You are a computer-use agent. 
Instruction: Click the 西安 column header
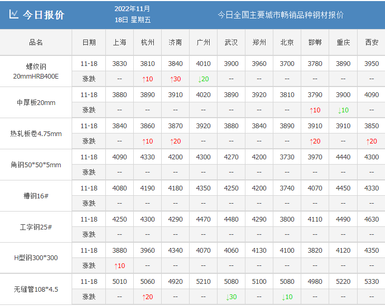pos(371,42)
